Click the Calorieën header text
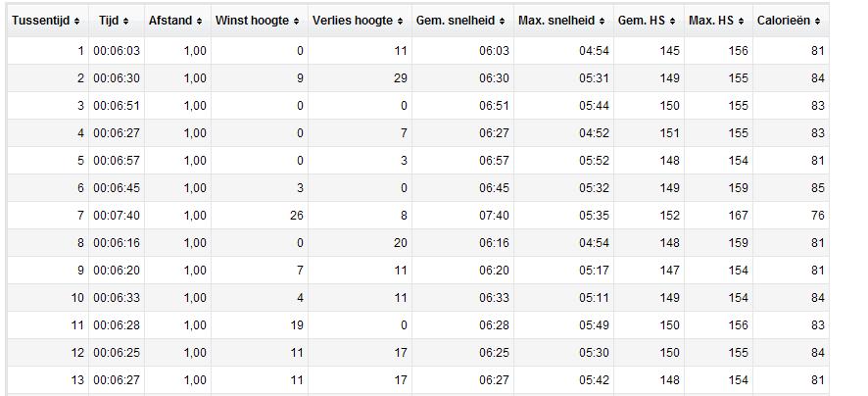 click(784, 21)
